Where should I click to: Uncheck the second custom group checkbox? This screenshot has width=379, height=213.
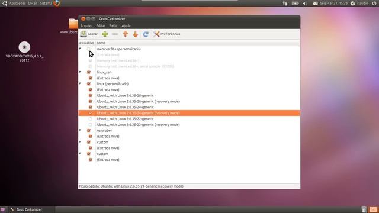[x=89, y=154]
